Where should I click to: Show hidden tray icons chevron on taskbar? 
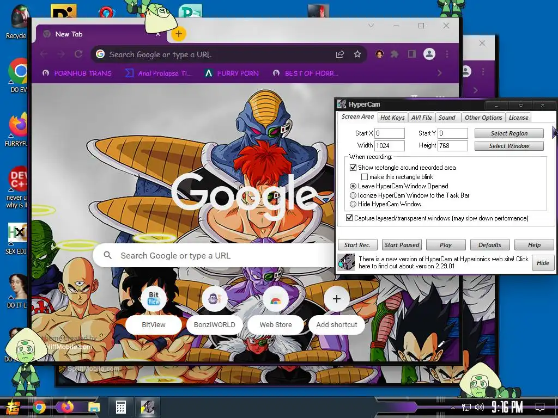click(453, 407)
